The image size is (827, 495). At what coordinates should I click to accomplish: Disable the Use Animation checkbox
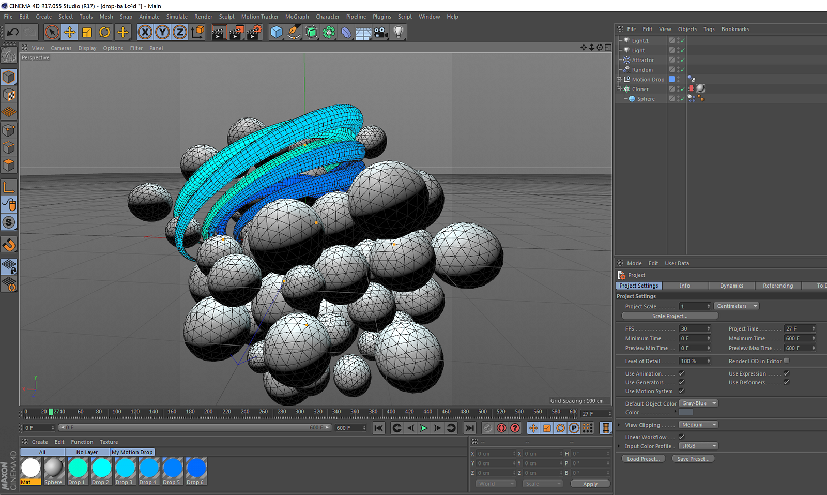681,373
